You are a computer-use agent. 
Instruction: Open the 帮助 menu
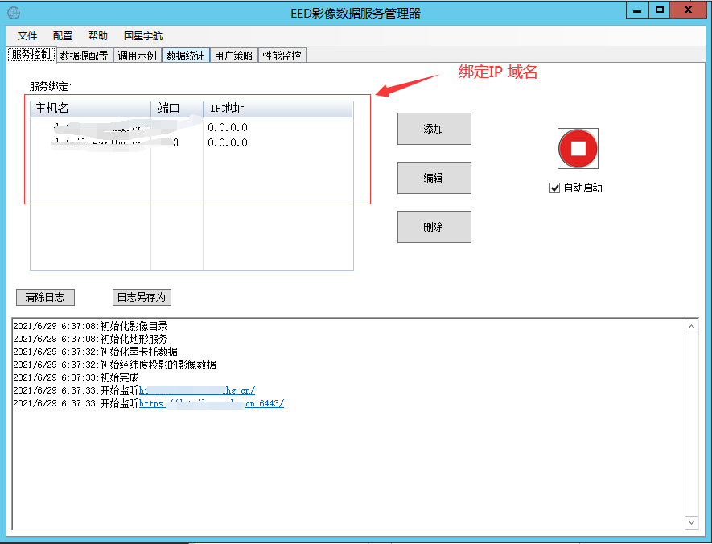(x=98, y=36)
